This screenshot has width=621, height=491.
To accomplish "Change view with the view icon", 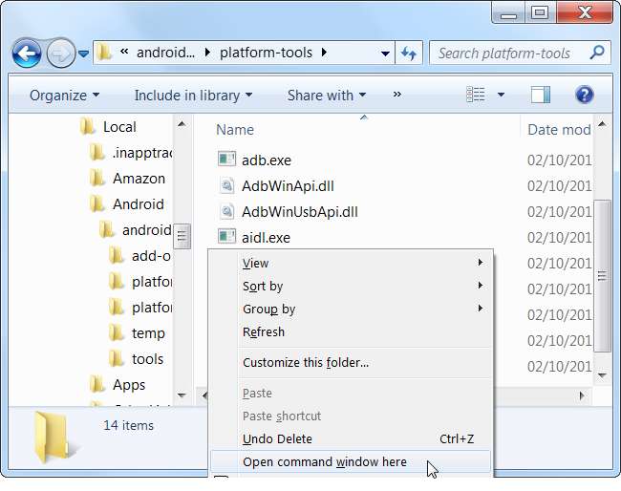I will click(x=475, y=95).
